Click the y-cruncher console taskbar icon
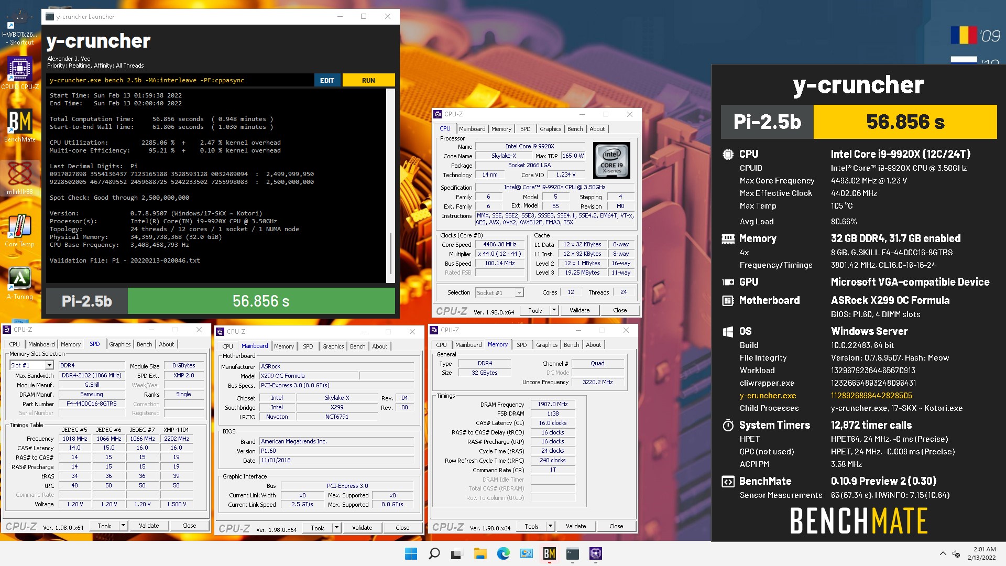Image resolution: width=1006 pixels, height=566 pixels. coord(572,553)
